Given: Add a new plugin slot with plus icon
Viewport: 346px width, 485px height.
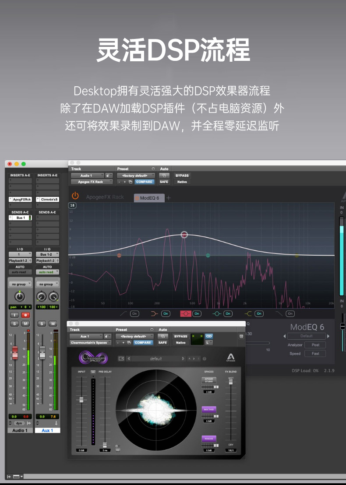Looking at the screenshot, I should click(168, 198).
